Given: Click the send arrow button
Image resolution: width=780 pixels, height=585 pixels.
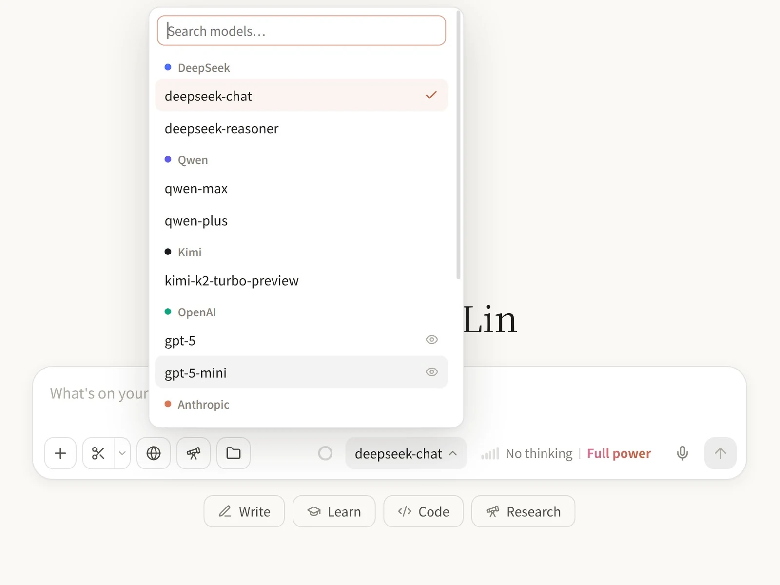Looking at the screenshot, I should point(721,453).
